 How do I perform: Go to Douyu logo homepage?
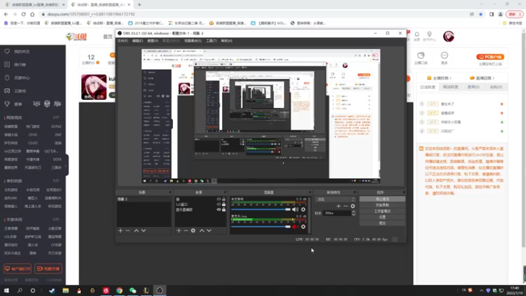[x=76, y=37]
